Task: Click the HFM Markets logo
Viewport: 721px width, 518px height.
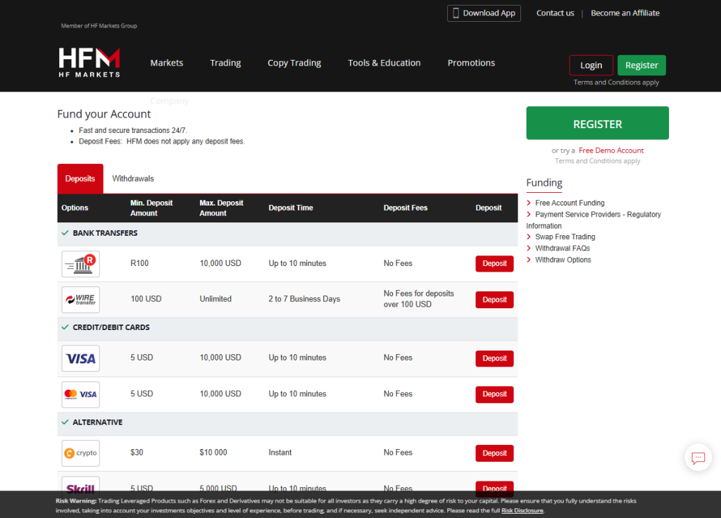Action: click(89, 61)
